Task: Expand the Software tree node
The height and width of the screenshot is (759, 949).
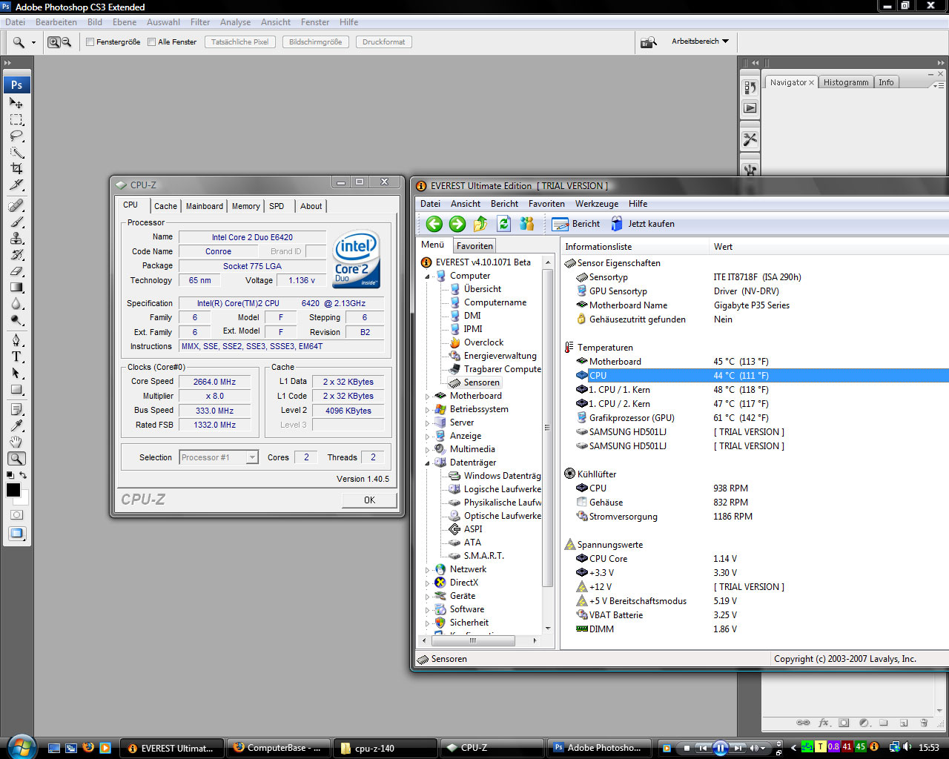Action: pos(428,609)
